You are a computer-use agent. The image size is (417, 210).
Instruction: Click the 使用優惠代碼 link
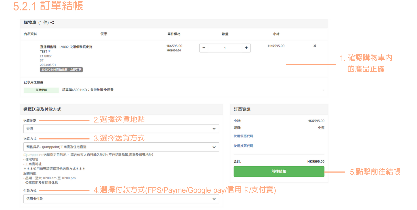pyautogui.click(x=243, y=136)
